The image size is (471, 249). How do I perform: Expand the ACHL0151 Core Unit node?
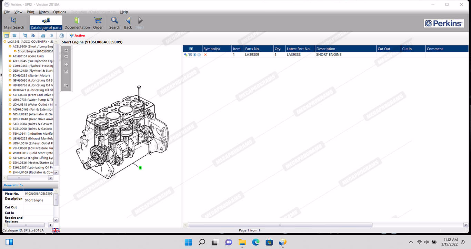(x=10, y=56)
